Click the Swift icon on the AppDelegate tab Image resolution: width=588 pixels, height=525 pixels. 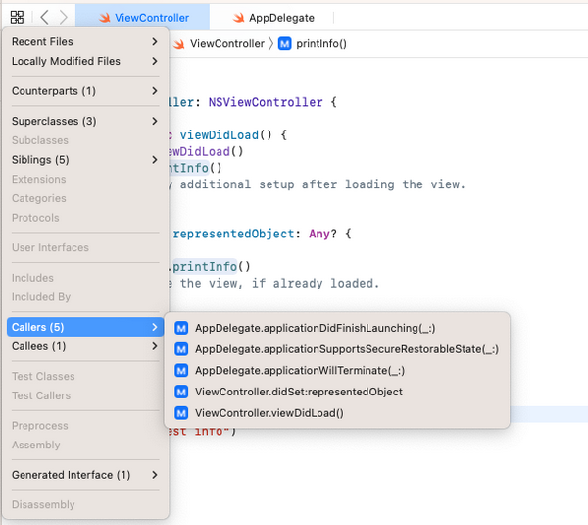240,18
